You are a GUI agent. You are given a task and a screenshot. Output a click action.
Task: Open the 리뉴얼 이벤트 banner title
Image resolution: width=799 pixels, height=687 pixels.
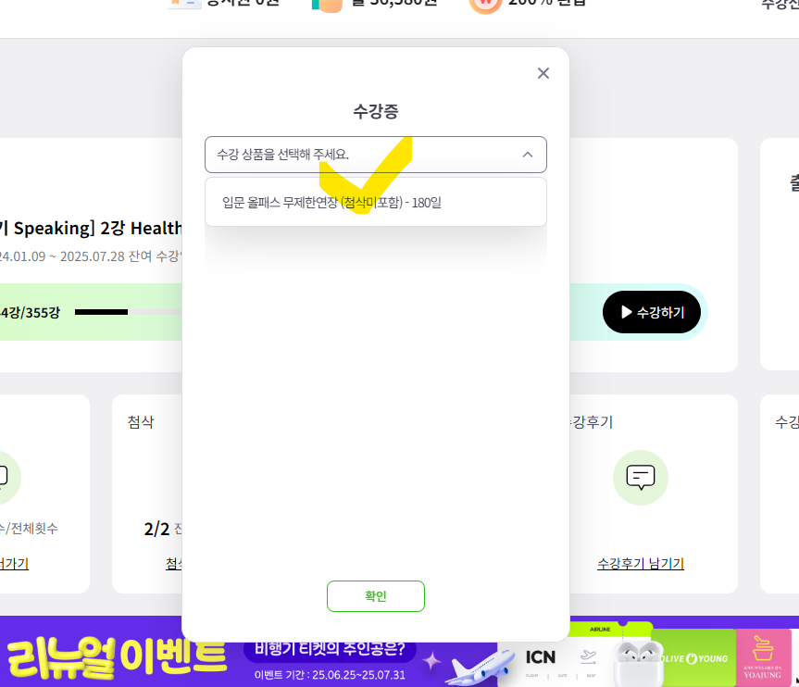point(116,658)
